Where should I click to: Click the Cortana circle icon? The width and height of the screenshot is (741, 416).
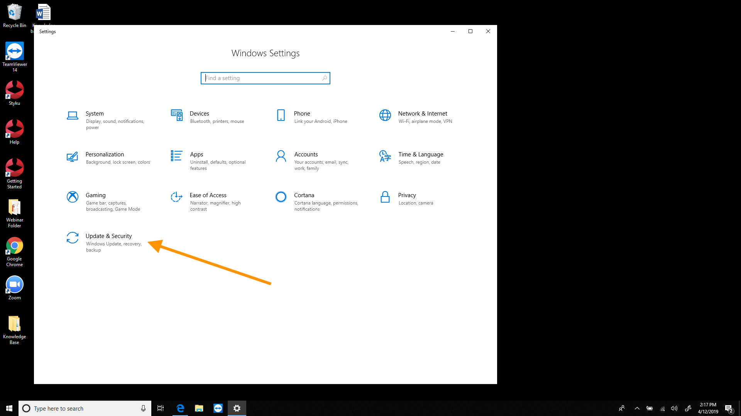pyautogui.click(x=281, y=197)
